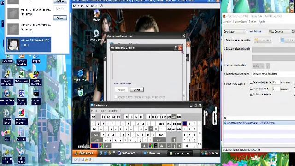Uncheck the third checked capture options checkbox
The image size is (295, 166).
[x=251, y=94]
